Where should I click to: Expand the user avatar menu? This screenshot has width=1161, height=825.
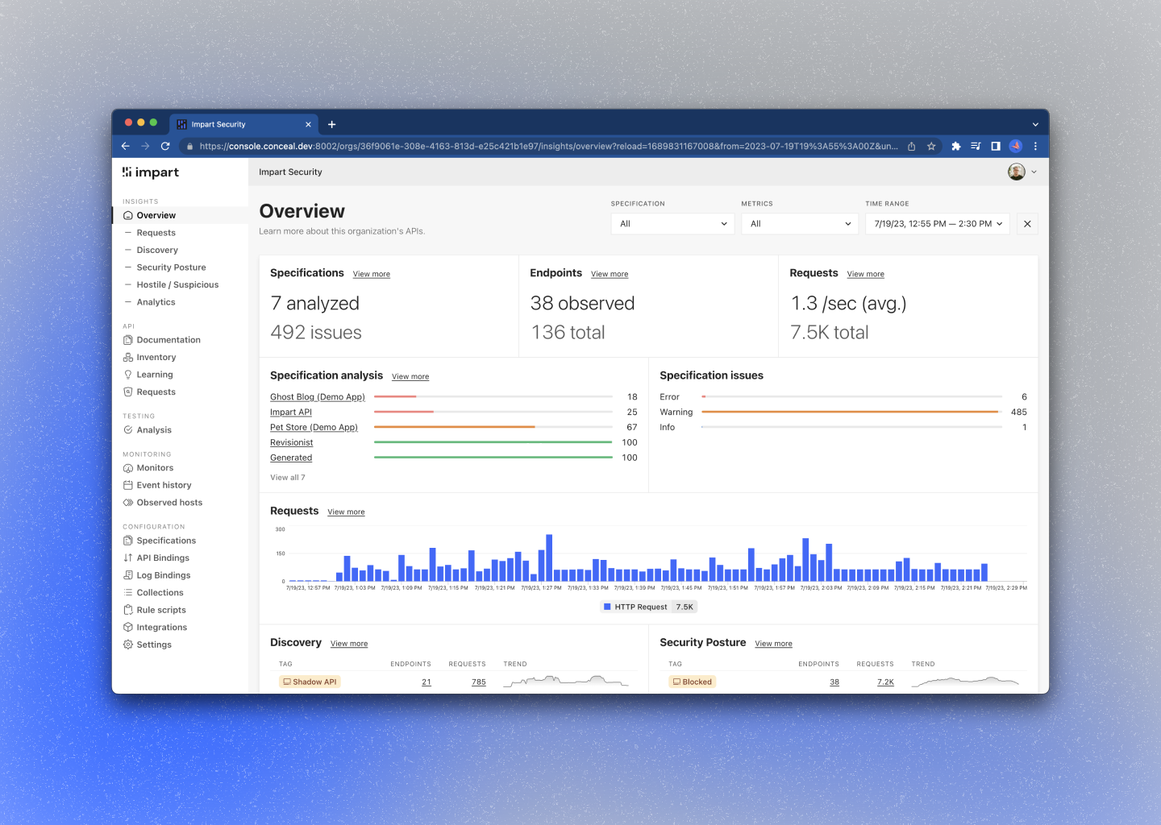pos(1022,172)
